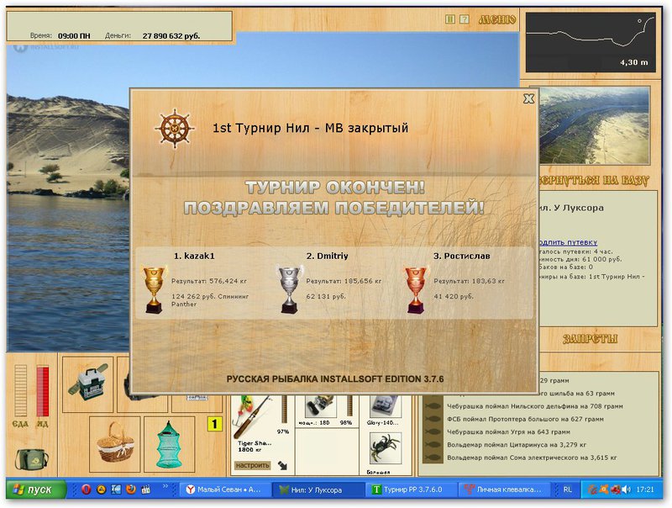Click the winner name '1. kazak1'
The width and height of the screenshot is (672, 508).
194,256
